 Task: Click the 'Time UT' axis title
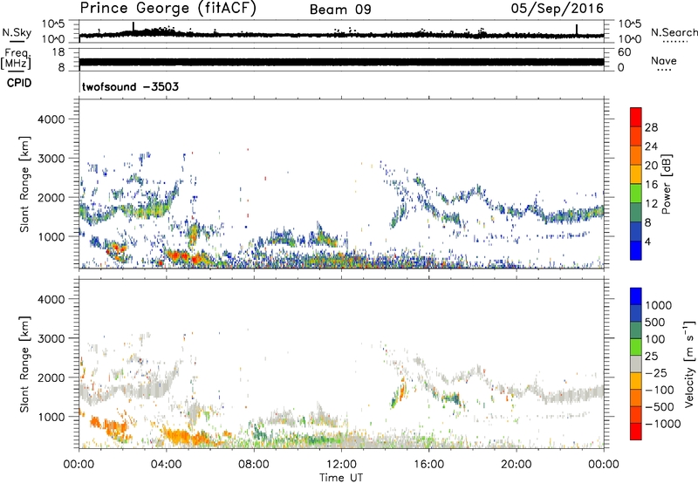click(341, 478)
